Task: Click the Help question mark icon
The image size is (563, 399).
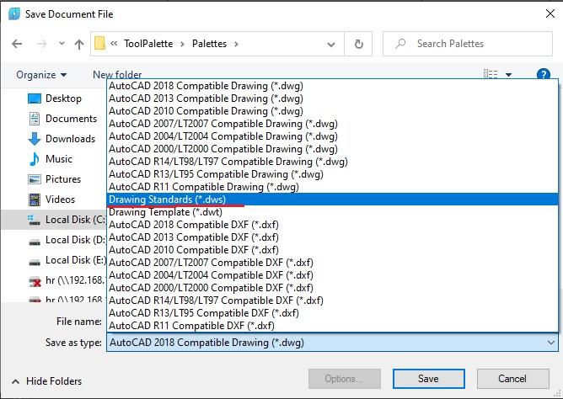Action: click(544, 75)
